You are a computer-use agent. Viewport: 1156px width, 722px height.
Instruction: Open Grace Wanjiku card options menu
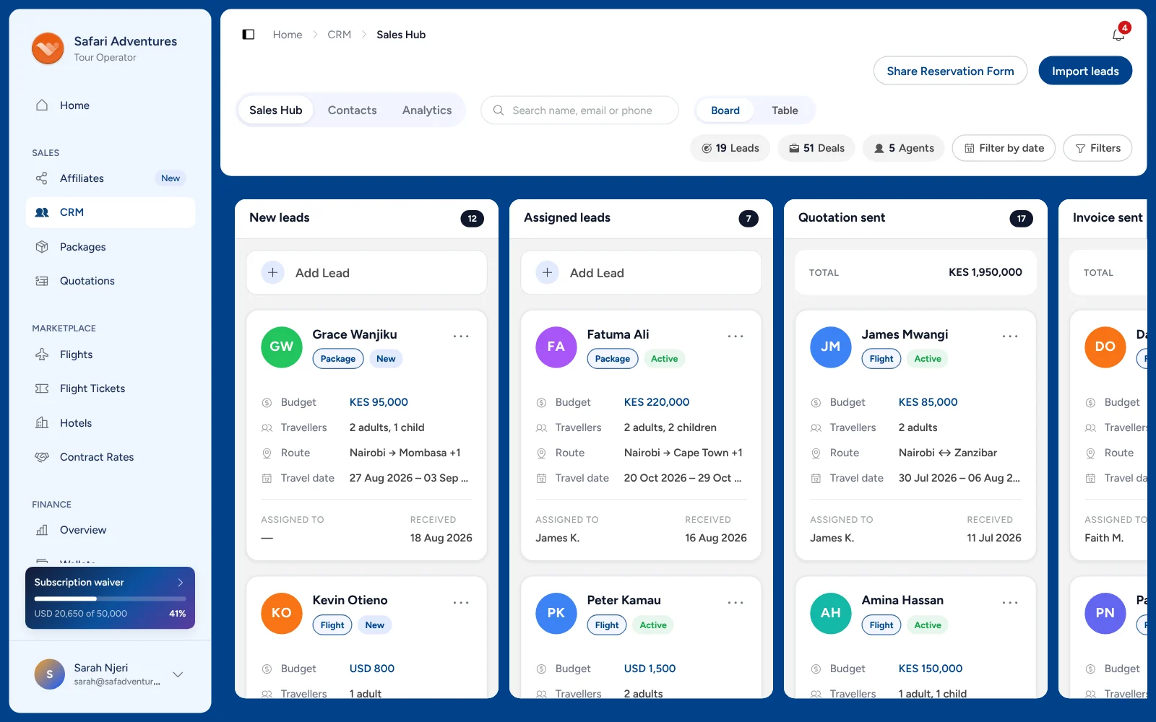coord(461,336)
